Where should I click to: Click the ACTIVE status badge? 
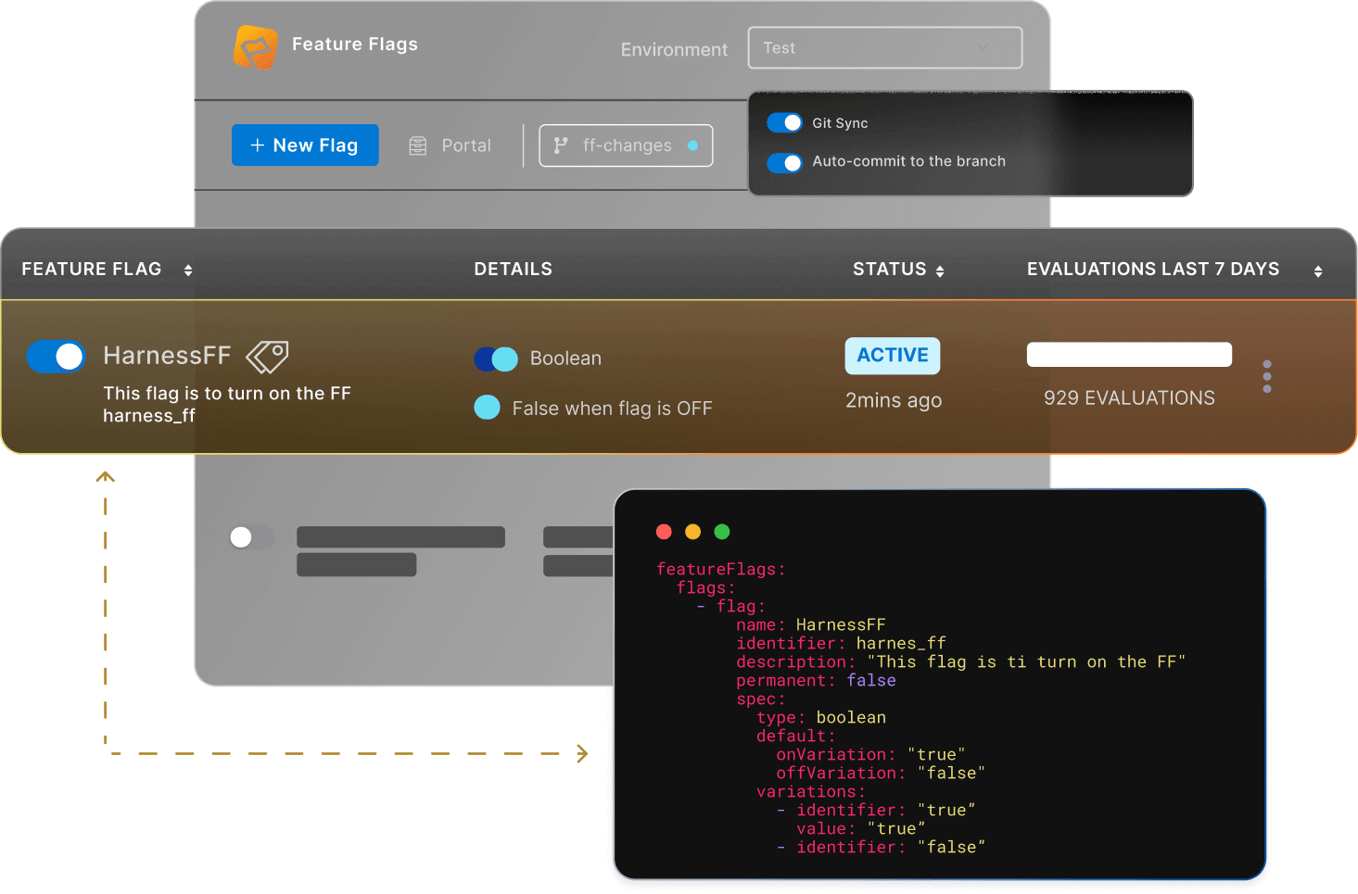892,356
